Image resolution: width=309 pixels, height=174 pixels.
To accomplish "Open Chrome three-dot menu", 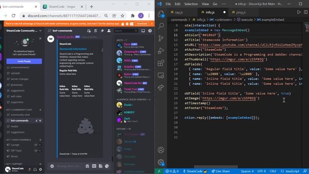I will click(149, 15).
